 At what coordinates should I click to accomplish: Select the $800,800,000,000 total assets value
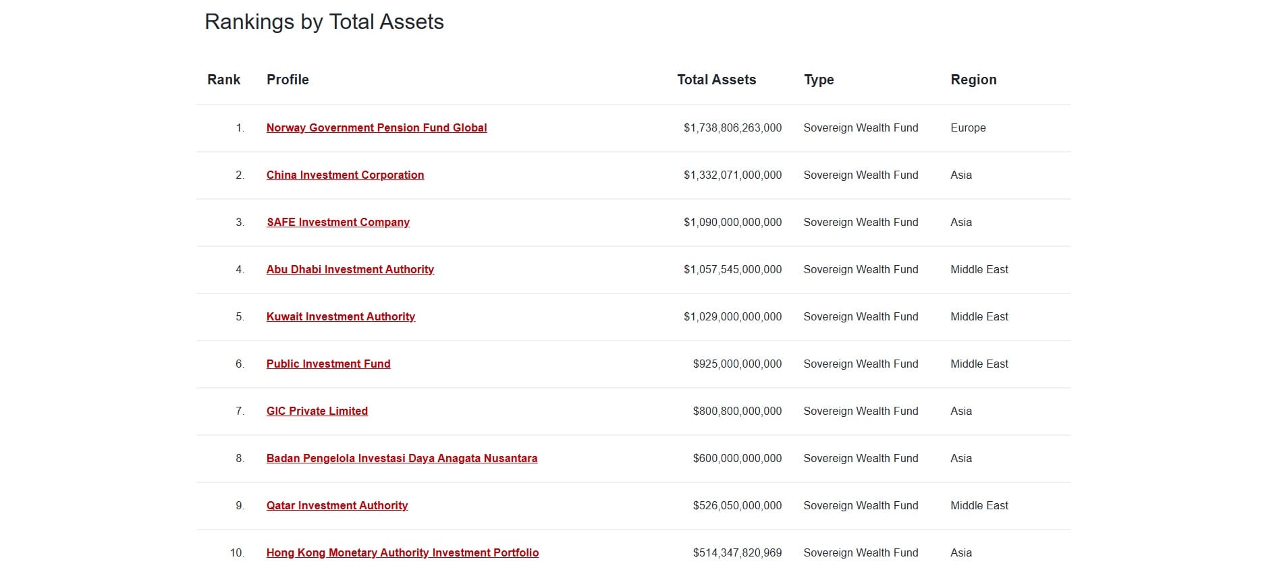(x=737, y=411)
